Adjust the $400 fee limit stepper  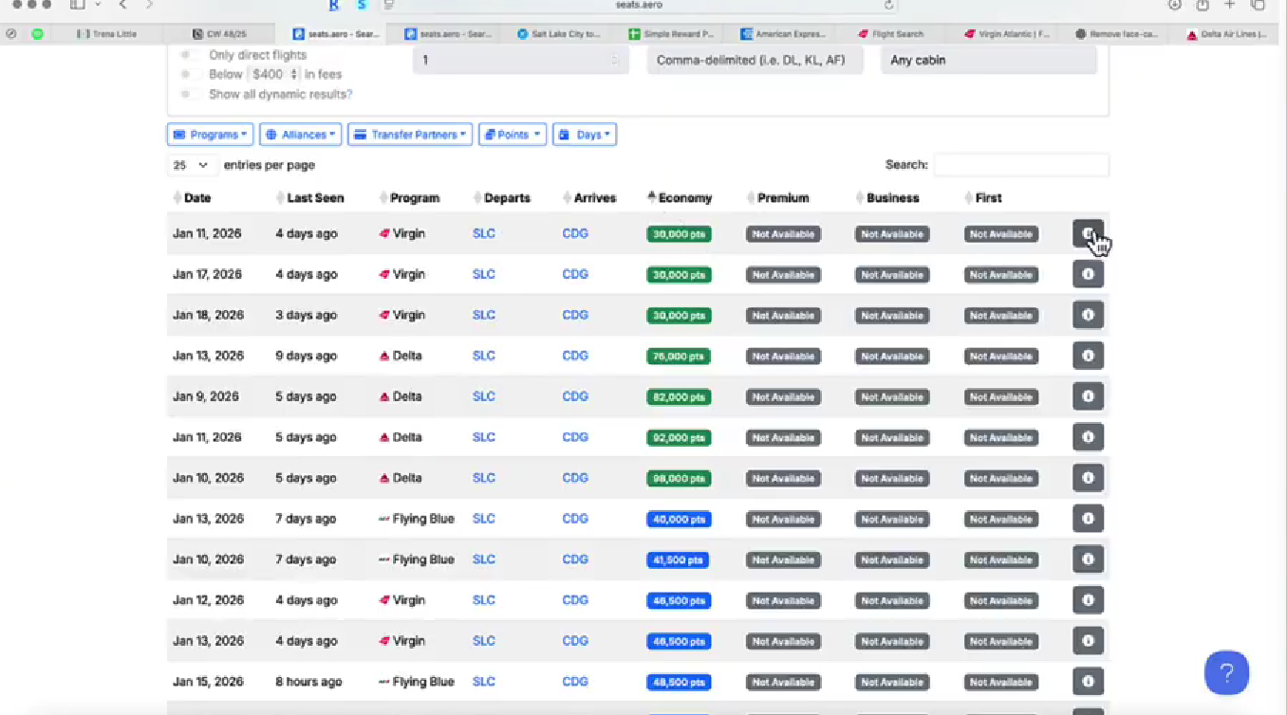[274, 74]
